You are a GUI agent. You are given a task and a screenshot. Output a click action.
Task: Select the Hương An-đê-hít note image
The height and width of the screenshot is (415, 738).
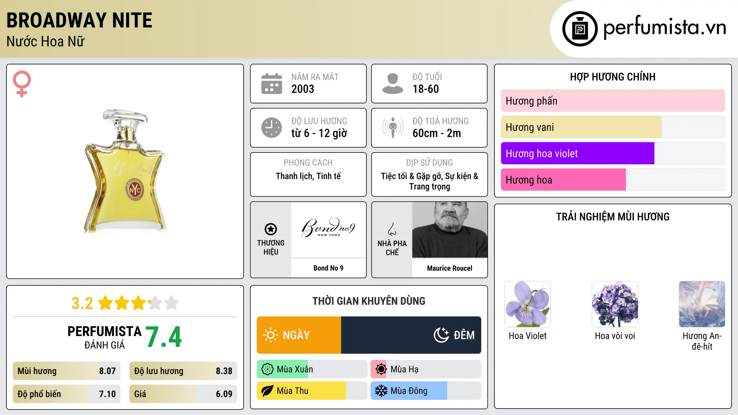(x=702, y=304)
